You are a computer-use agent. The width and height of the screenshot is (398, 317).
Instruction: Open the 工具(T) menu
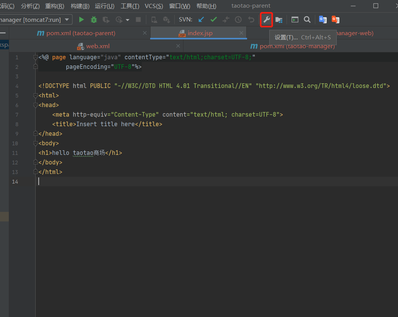click(x=130, y=6)
